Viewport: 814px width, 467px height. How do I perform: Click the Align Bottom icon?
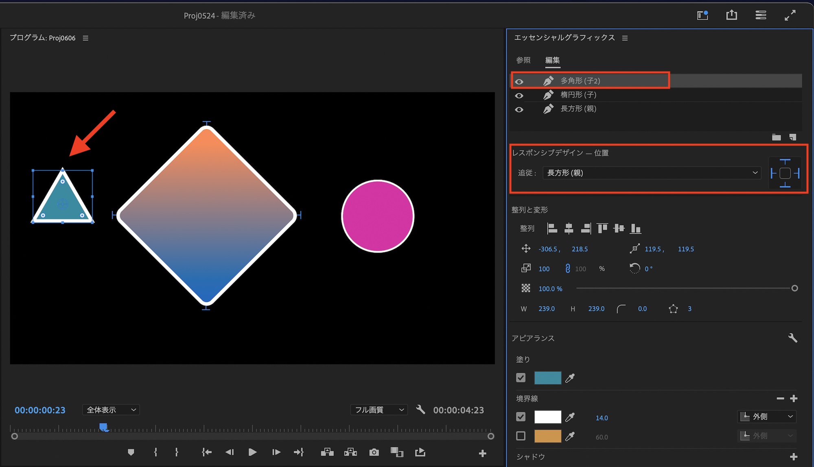635,228
